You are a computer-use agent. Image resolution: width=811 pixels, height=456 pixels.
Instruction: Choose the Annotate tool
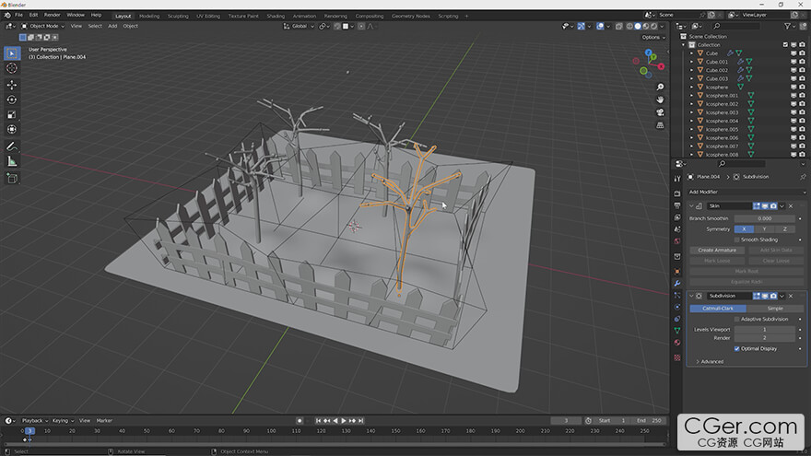[x=12, y=146]
